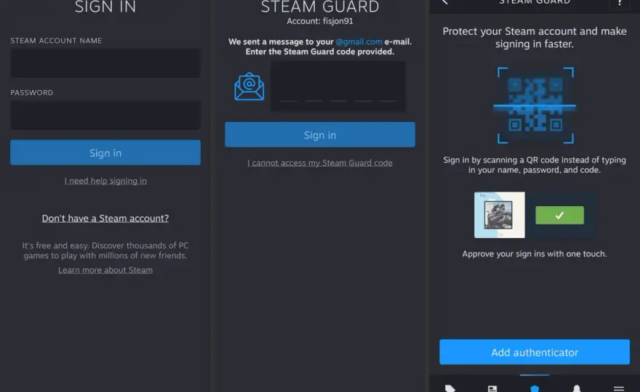Viewport: 640px width, 392px height.
Task: Select the Steam Guard shield tab
Action: (x=535, y=388)
